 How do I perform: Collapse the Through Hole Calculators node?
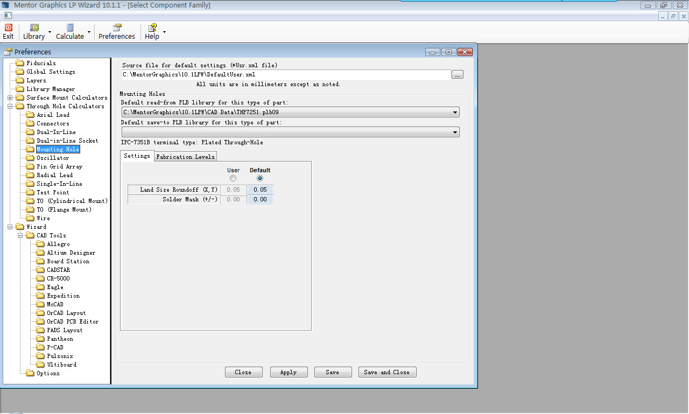pos(10,106)
